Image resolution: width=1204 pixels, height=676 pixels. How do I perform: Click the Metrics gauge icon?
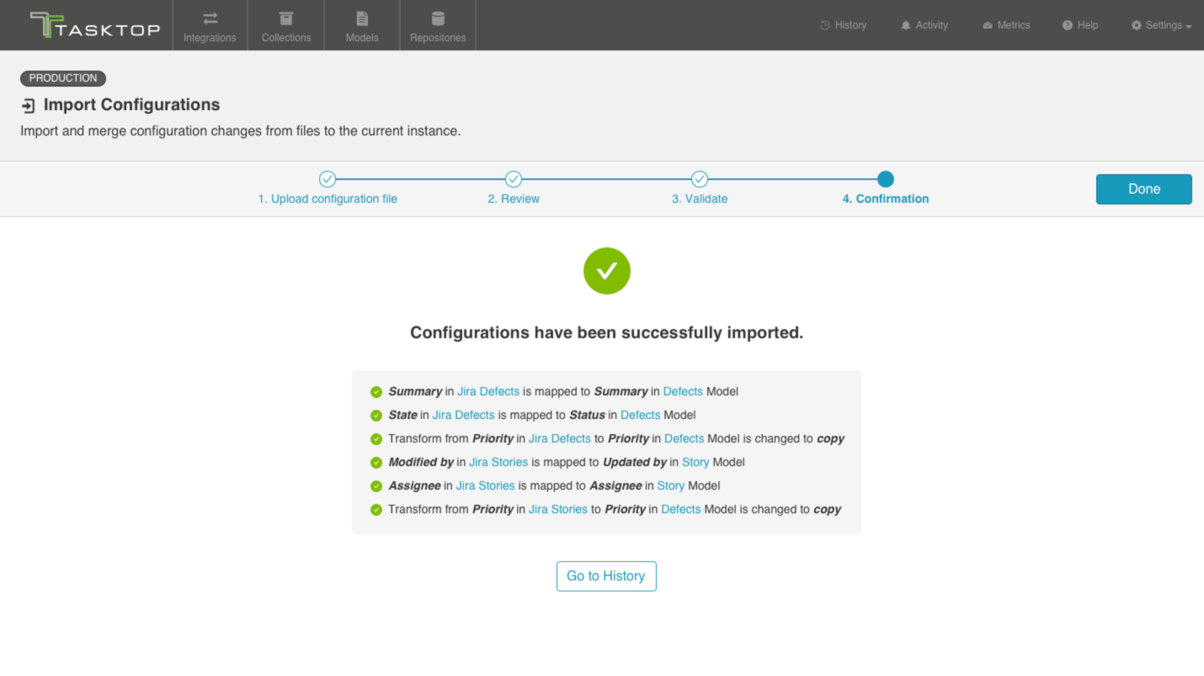tap(987, 25)
